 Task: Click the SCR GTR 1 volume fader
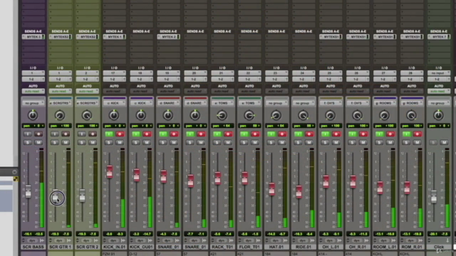pos(56,196)
